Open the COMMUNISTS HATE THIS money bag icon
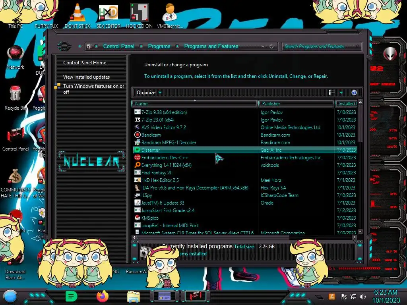The width and height of the screenshot is (407, 305). coord(16,183)
